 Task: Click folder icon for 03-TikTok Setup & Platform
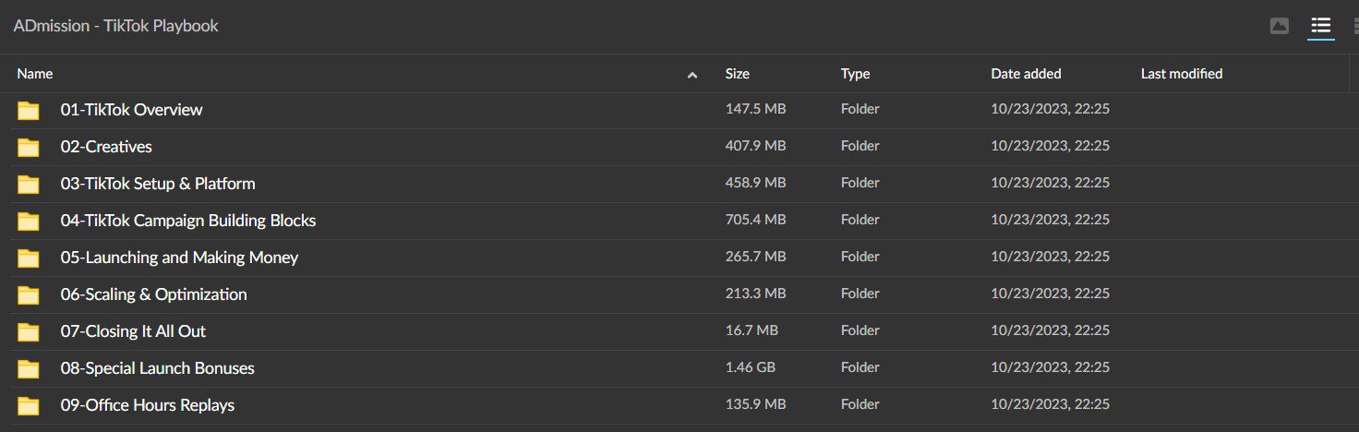[x=29, y=185]
